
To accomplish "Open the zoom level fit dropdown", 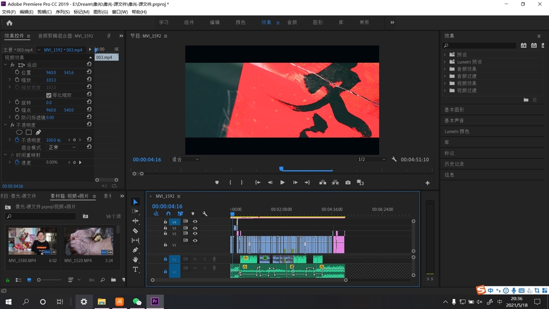I will 185,160.
